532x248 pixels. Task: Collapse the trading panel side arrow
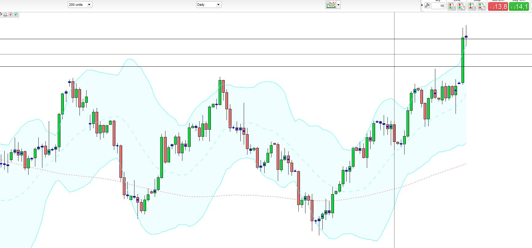pyautogui.click(x=422, y=5)
